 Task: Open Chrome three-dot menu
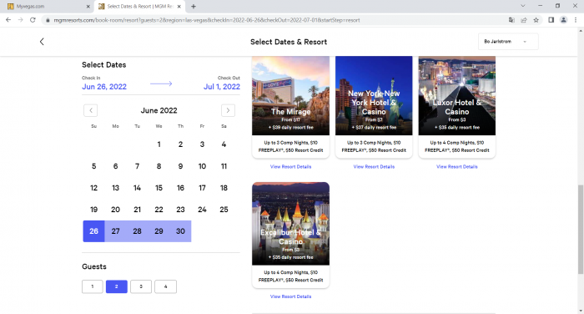[576, 20]
